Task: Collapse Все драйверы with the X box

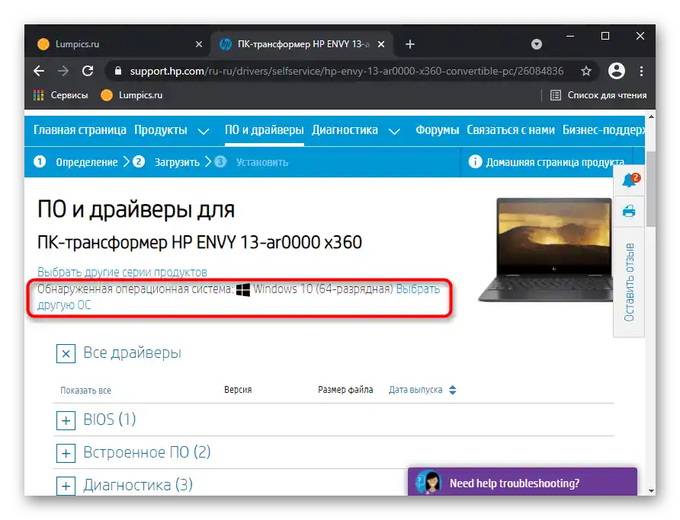Action: pyautogui.click(x=66, y=354)
